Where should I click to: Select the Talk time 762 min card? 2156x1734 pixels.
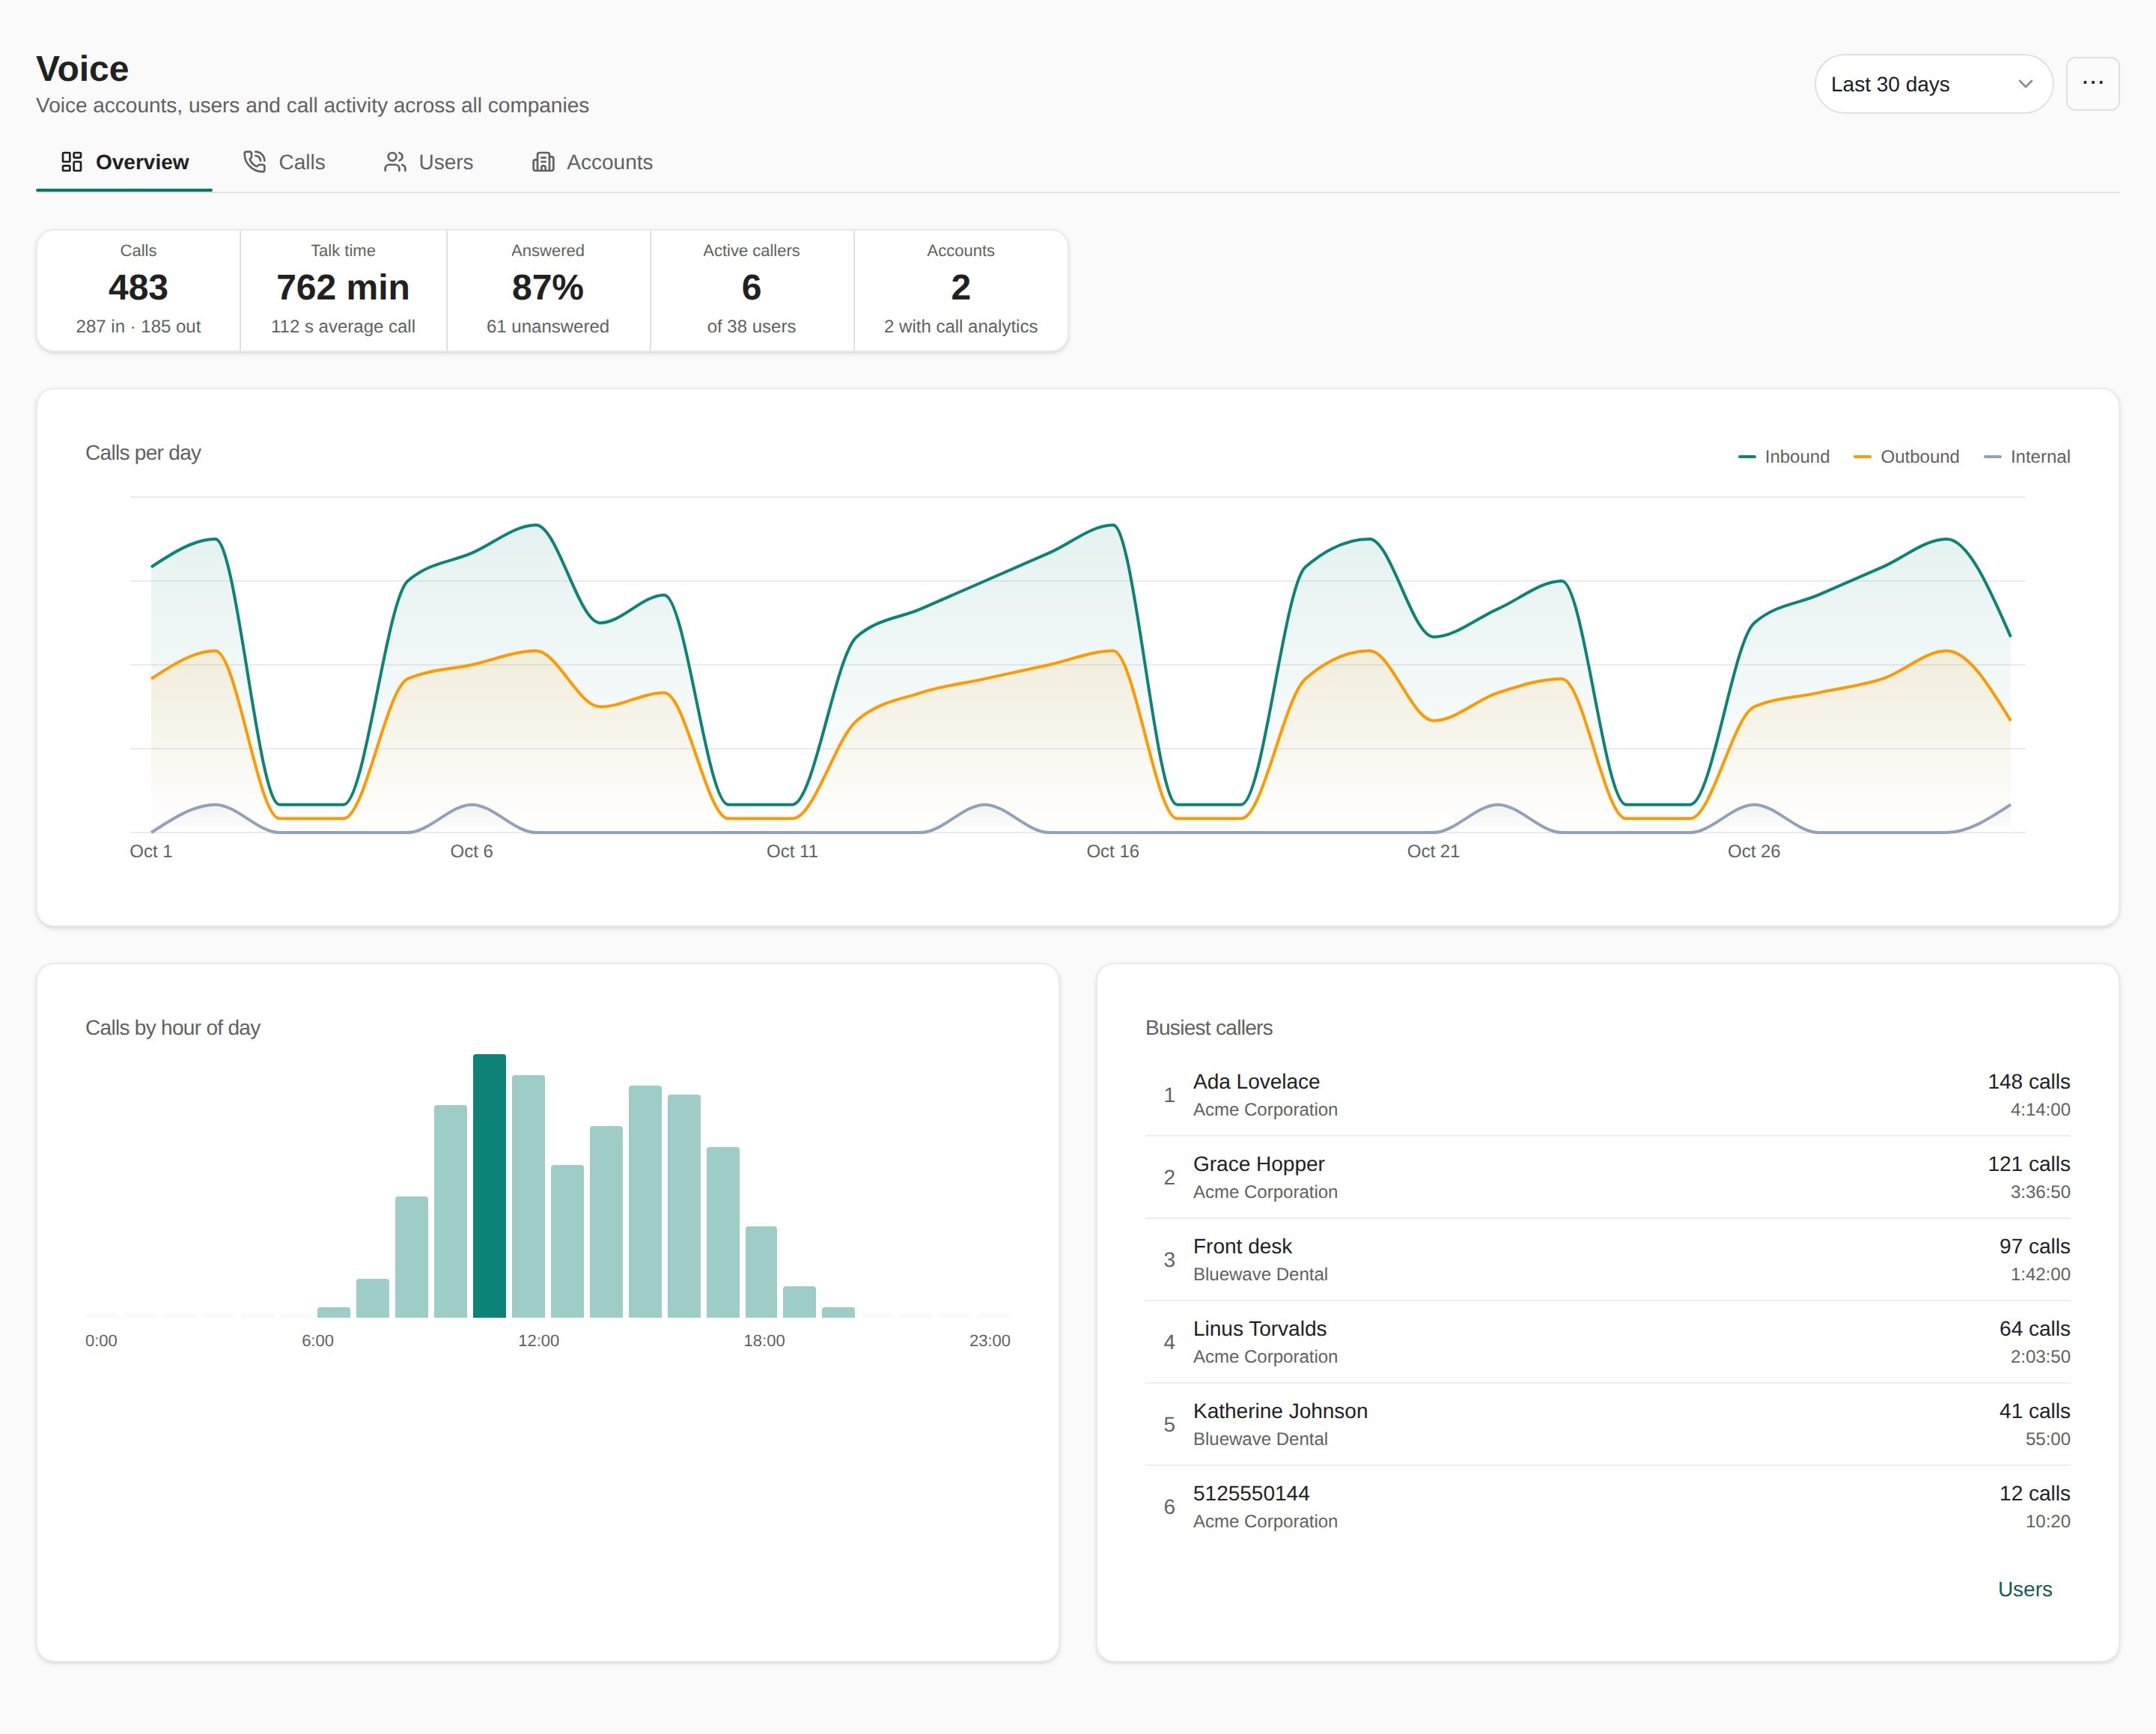coord(343,290)
